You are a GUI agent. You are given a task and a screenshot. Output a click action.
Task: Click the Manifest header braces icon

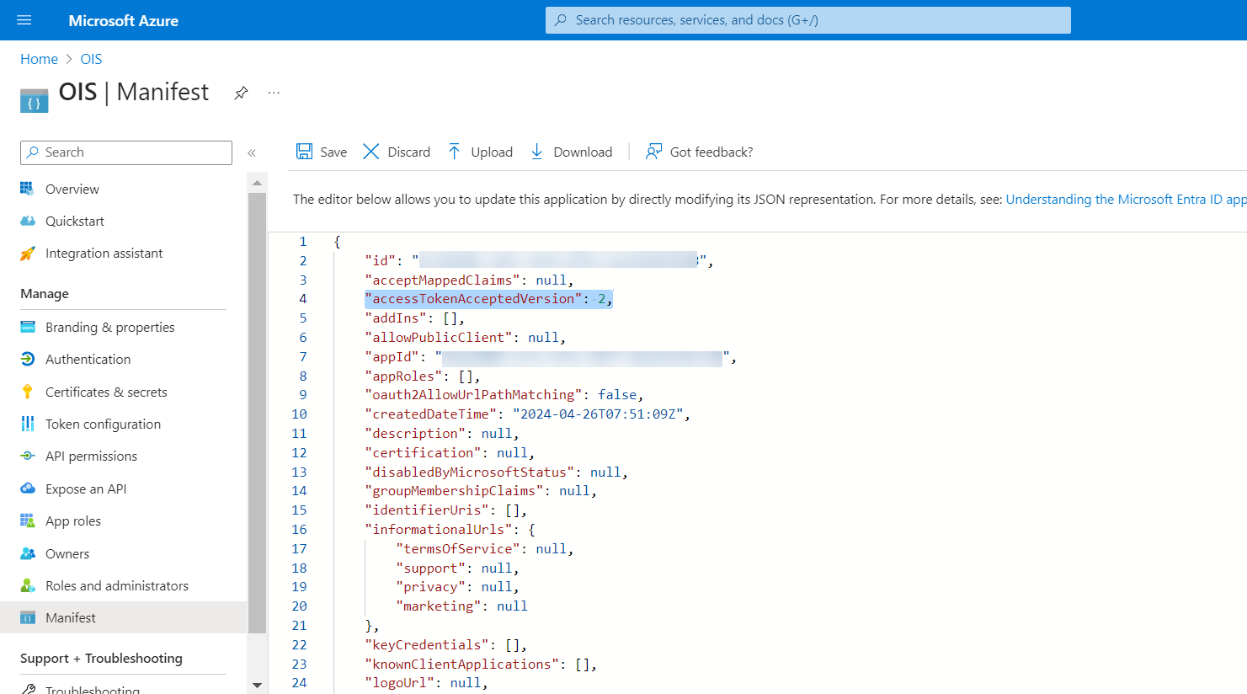[34, 100]
